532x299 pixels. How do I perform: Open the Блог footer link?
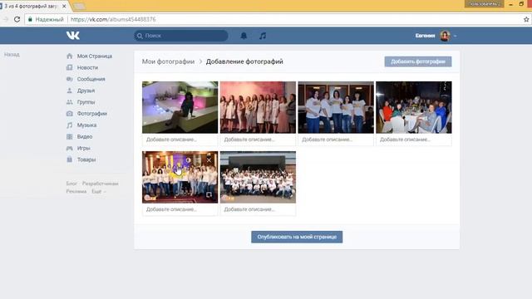(x=71, y=184)
